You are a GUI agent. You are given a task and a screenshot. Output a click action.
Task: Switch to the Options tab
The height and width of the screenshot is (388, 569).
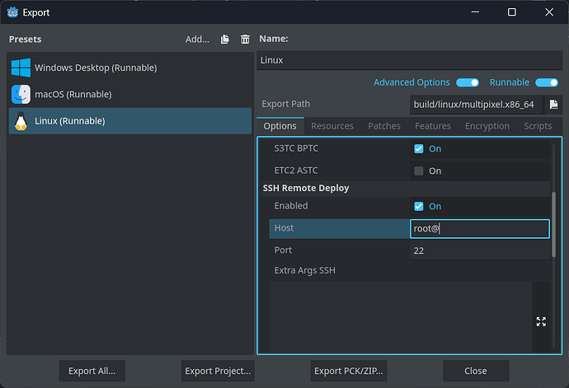(x=280, y=126)
